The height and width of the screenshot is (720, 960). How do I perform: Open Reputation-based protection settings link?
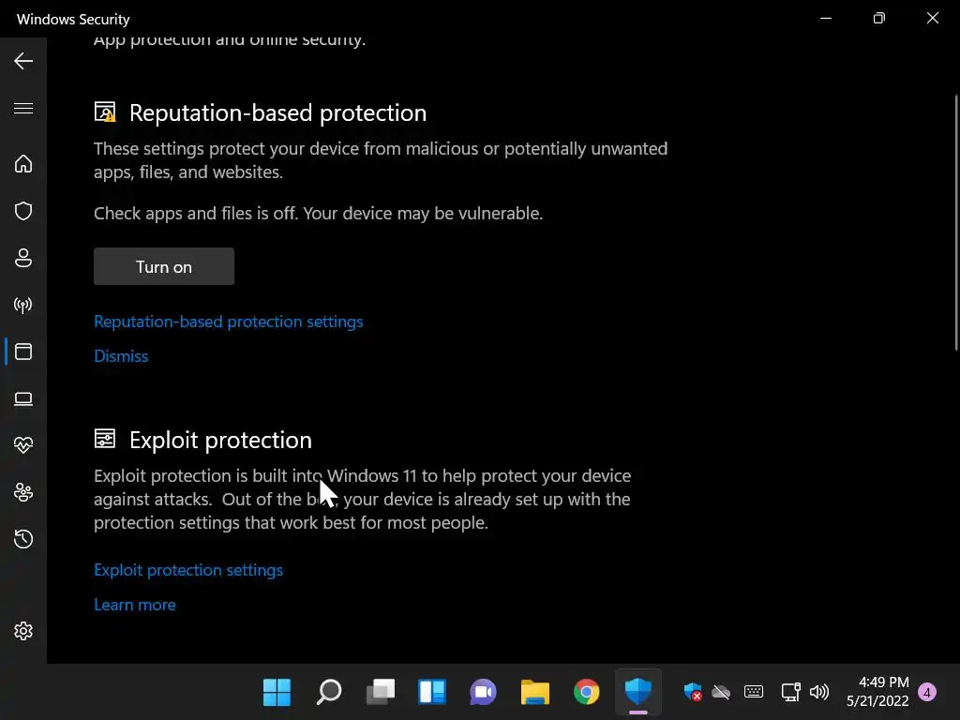click(x=228, y=322)
